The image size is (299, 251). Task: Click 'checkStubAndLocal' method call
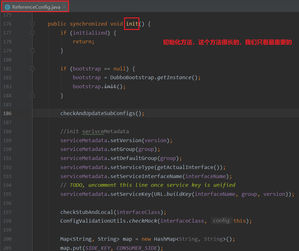point(87,212)
